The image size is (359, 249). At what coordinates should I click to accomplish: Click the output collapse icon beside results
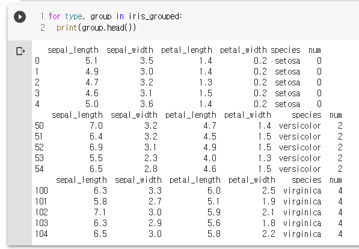(20, 51)
